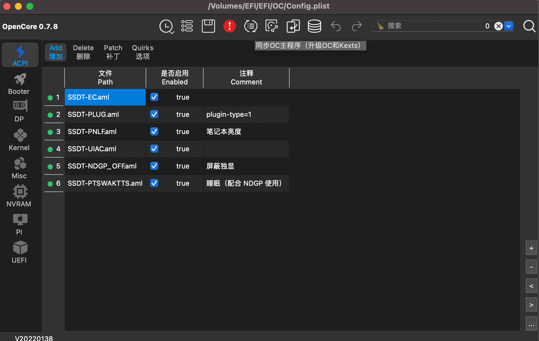Click the > move button
Image resolution: width=539 pixels, height=341 pixels.
point(531,305)
